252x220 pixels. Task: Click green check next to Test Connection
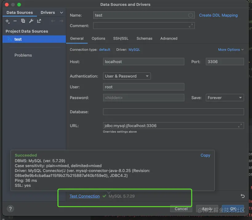[x=104, y=196]
